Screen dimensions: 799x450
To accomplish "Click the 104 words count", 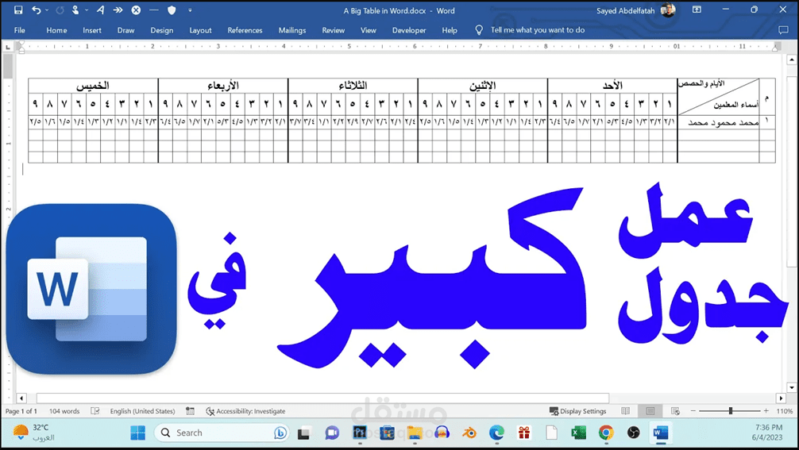I will 64,411.
